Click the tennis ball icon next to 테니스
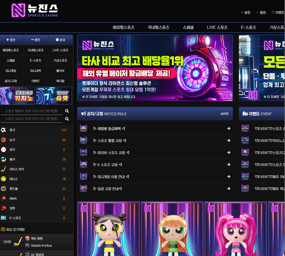The width and height of the screenshot is (285, 256). coord(4,179)
